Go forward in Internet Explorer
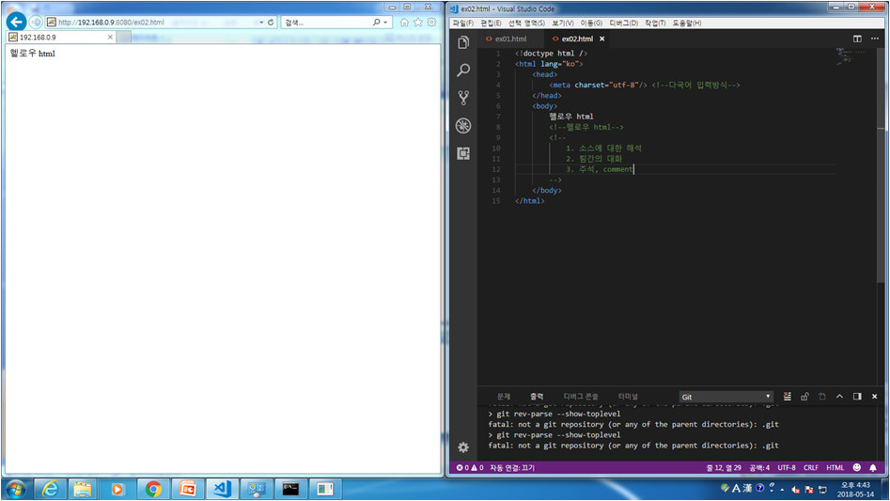 (36, 23)
